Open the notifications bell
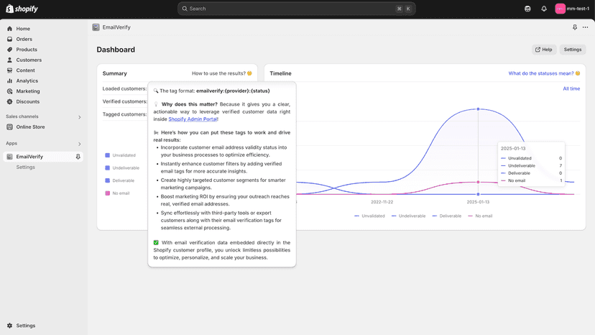The image size is (595, 335). (544, 9)
